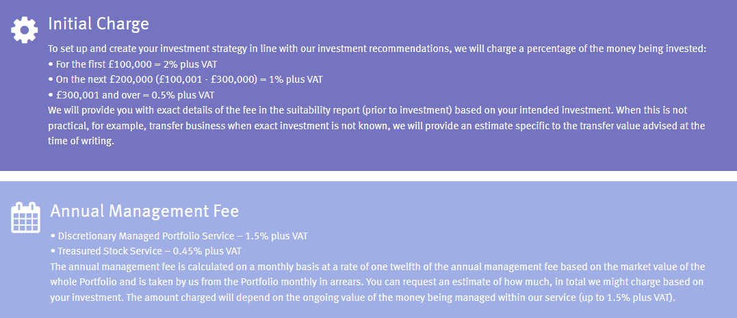Viewport: 737px width, 318px height.
Task: Click the monthly basis calculation sentence
Action: (378, 267)
